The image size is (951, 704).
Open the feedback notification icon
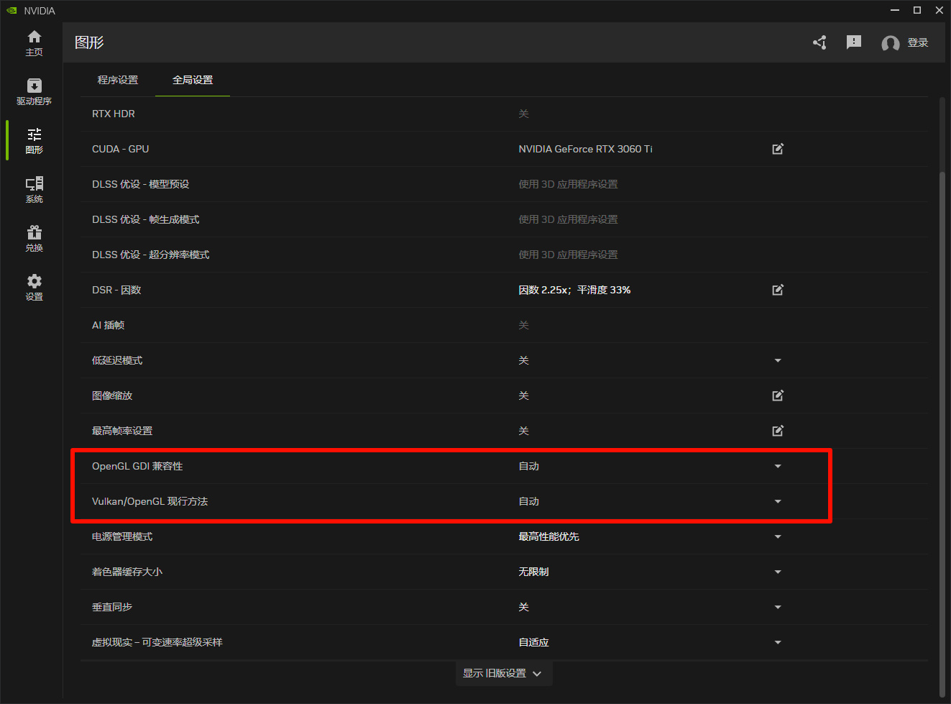854,42
